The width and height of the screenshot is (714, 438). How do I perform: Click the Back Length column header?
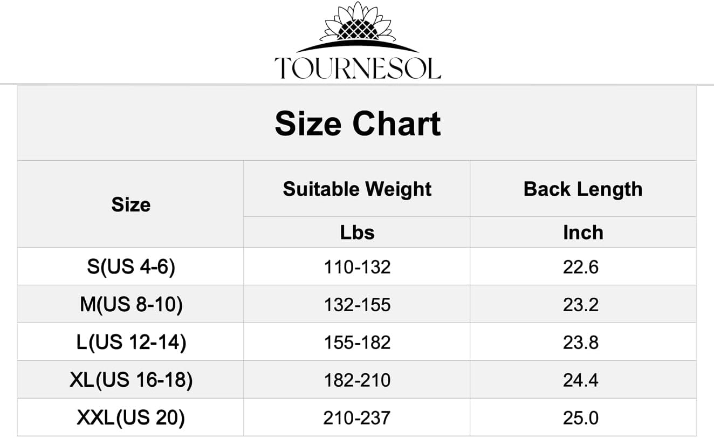pyautogui.click(x=583, y=189)
